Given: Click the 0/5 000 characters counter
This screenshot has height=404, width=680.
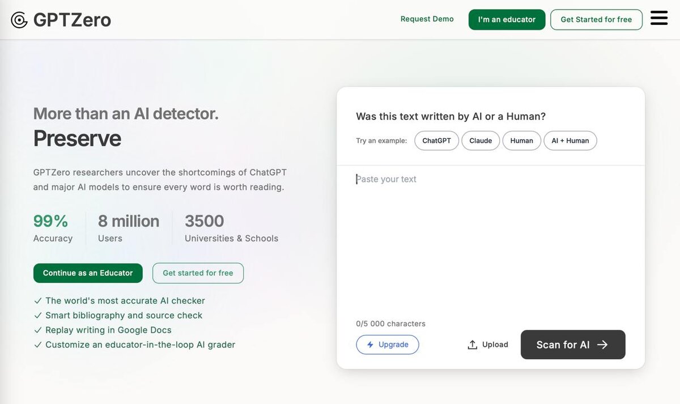Looking at the screenshot, I should [x=390, y=324].
